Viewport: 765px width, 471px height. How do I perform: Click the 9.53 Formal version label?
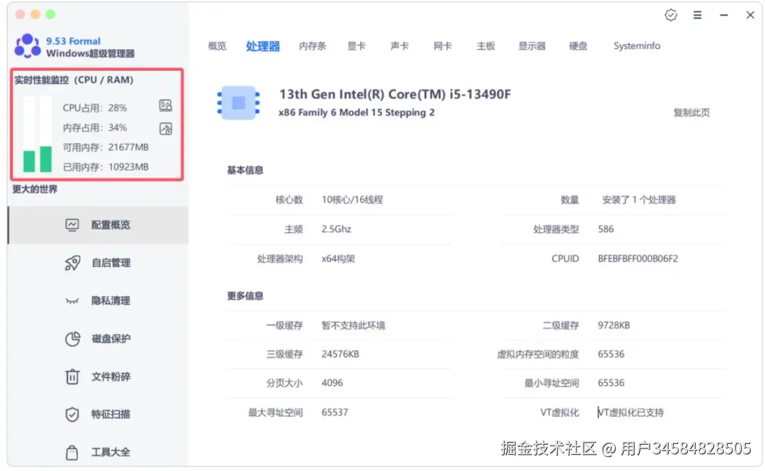(x=73, y=41)
